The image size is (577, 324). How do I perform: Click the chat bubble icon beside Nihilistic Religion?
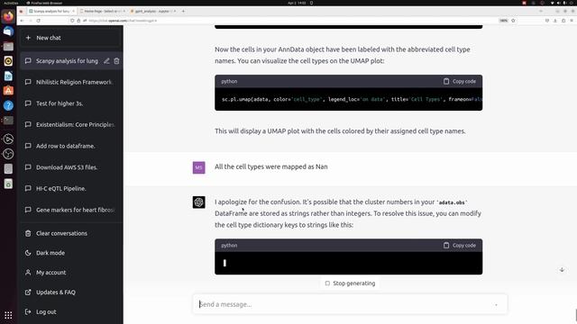coord(28,82)
